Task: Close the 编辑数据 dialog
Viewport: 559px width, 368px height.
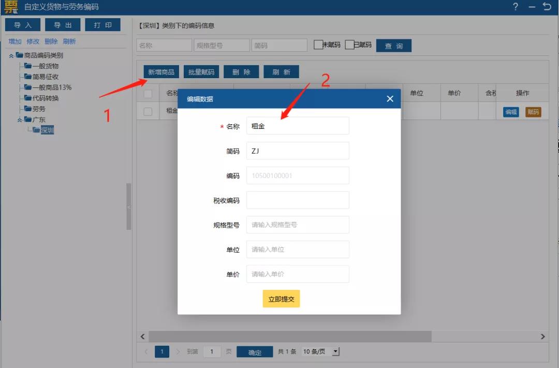Action: 390,99
